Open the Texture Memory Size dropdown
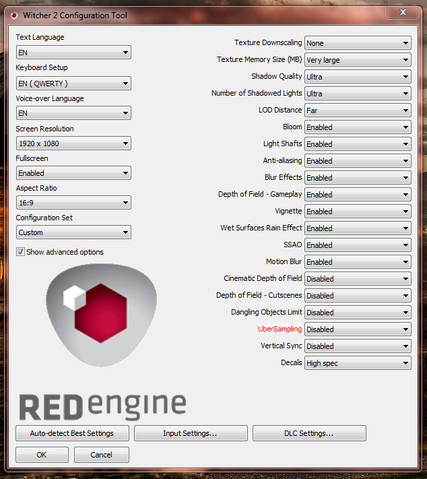This screenshot has height=479, width=427. click(358, 59)
